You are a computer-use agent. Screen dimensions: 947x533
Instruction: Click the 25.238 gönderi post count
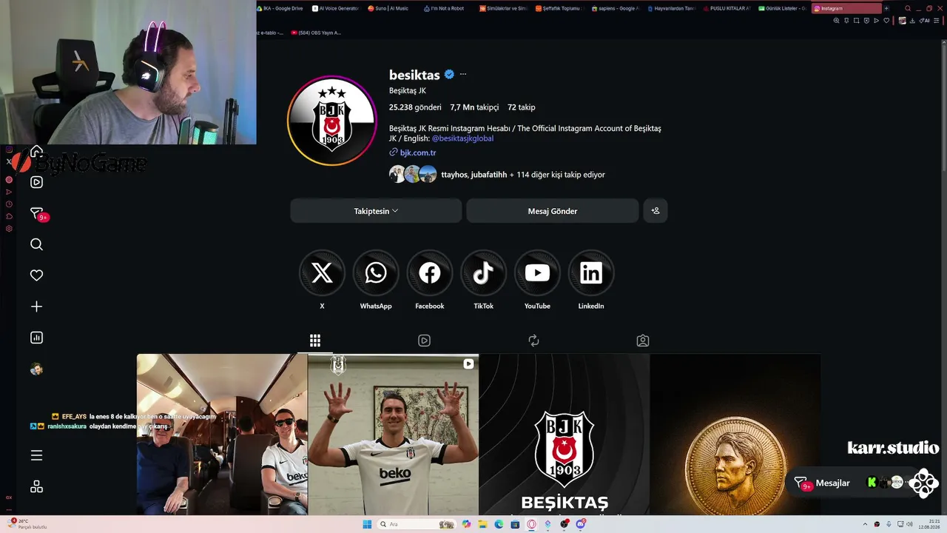pos(415,107)
